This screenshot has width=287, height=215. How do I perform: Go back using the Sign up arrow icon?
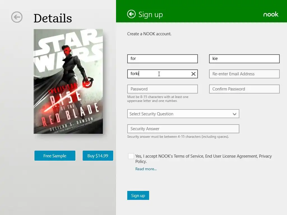click(131, 14)
